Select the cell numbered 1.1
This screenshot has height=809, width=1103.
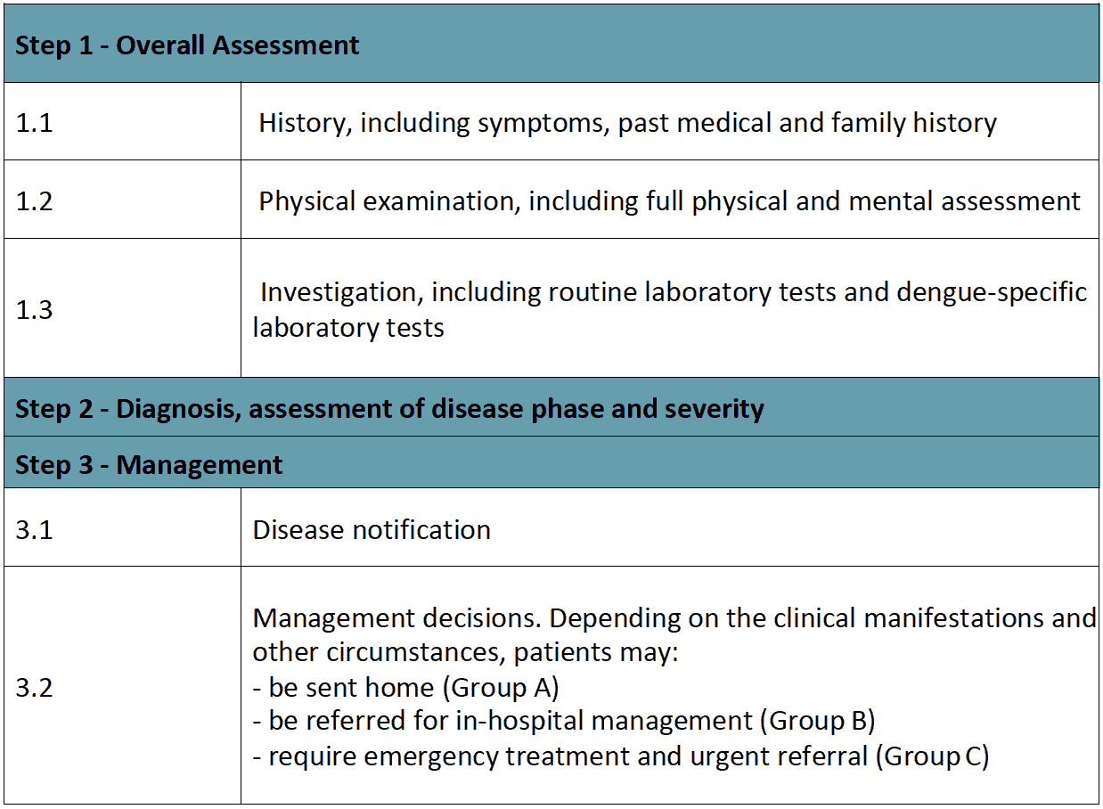35,123
